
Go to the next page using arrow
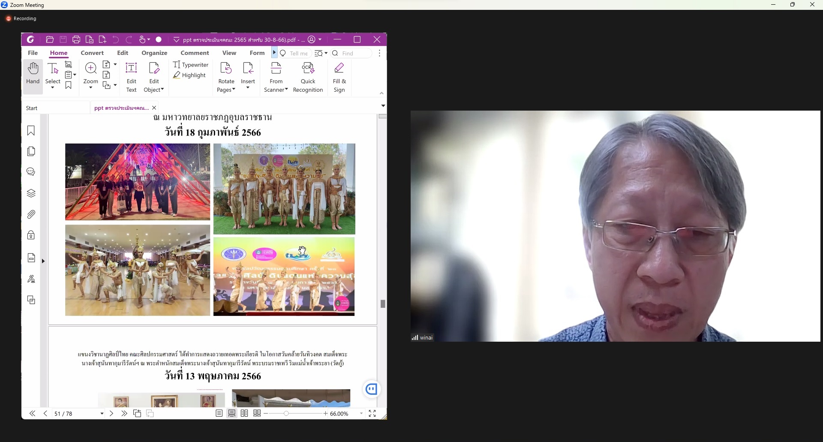pyautogui.click(x=111, y=414)
